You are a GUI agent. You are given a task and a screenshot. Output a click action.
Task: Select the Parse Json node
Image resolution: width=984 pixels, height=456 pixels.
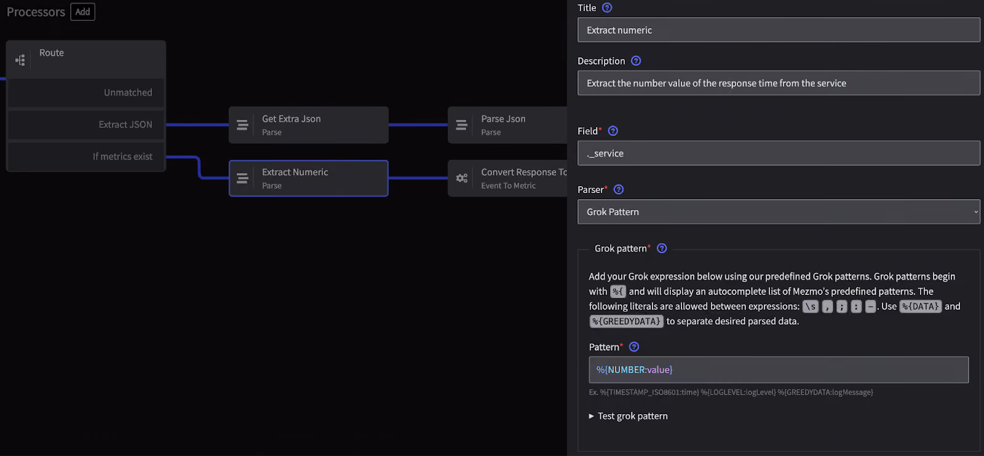pos(507,125)
